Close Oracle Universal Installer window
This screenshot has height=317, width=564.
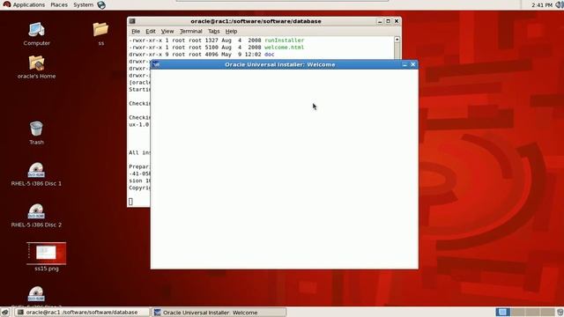(x=413, y=64)
